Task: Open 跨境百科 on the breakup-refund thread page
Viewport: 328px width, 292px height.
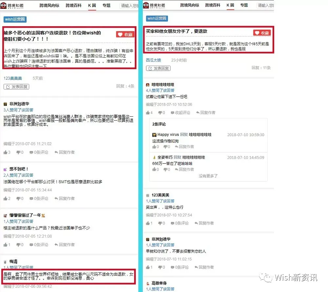Action: click(x=213, y=5)
